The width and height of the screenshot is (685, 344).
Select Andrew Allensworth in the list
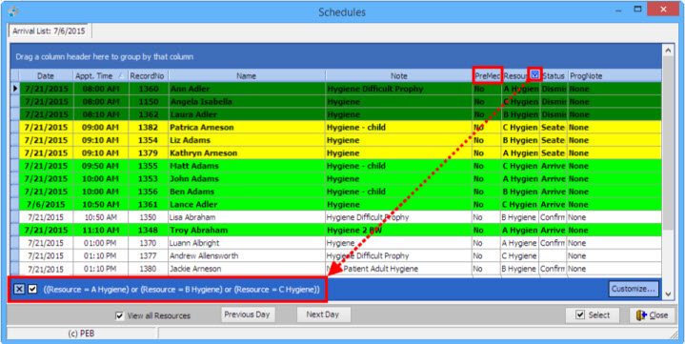pyautogui.click(x=204, y=255)
